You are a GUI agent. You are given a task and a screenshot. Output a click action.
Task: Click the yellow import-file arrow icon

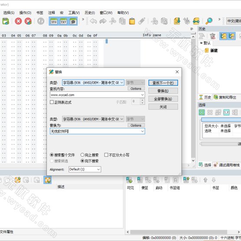tap(177, 21)
